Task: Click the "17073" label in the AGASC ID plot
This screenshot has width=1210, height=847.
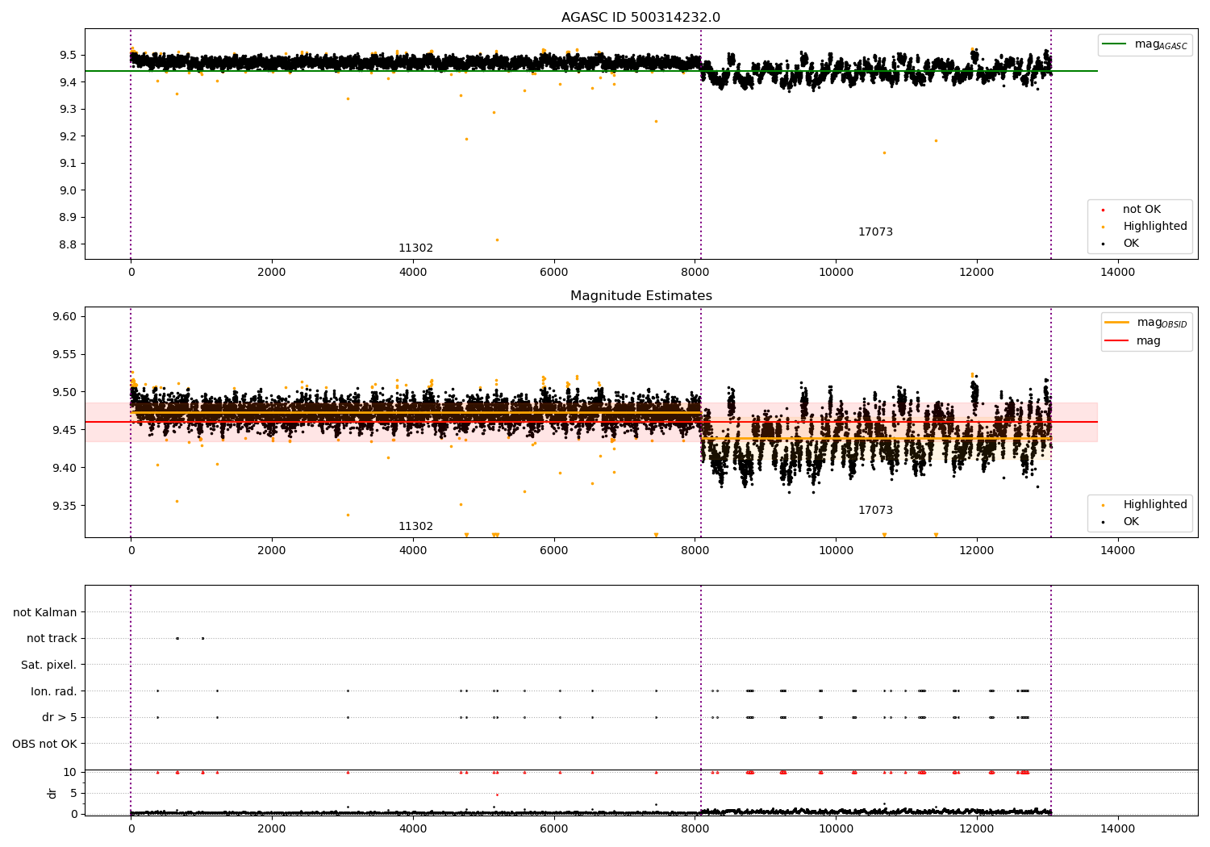Action: pos(875,232)
